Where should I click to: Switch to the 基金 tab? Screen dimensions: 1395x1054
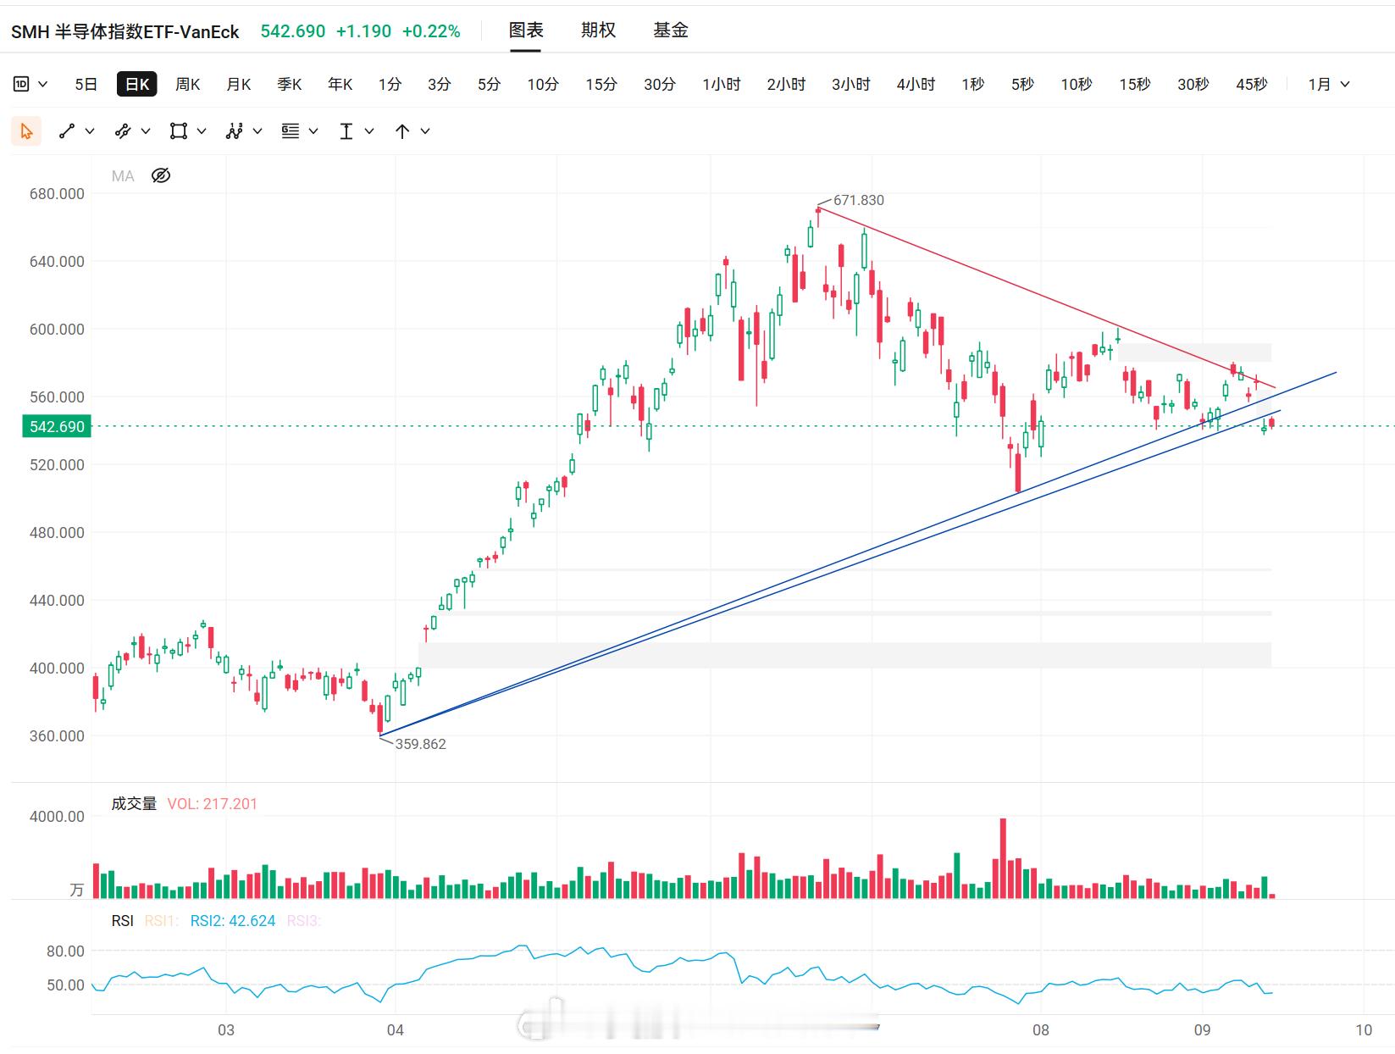point(671,31)
